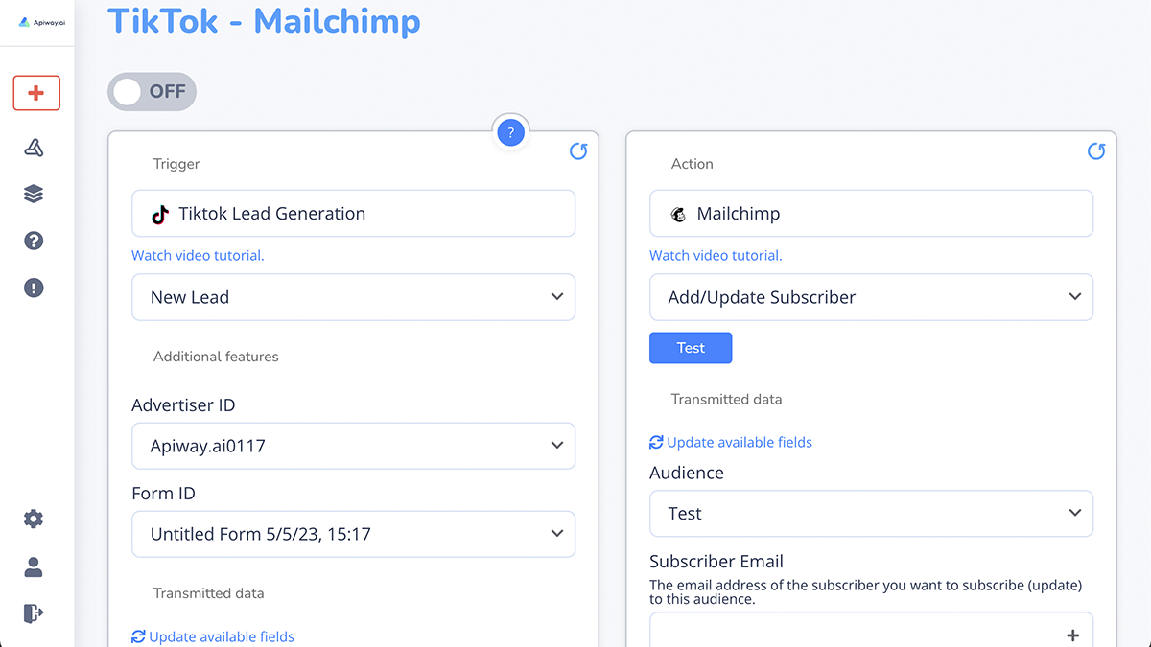Click the Subscriber Email input field
Viewport: 1151px width, 647px height.
click(872, 630)
